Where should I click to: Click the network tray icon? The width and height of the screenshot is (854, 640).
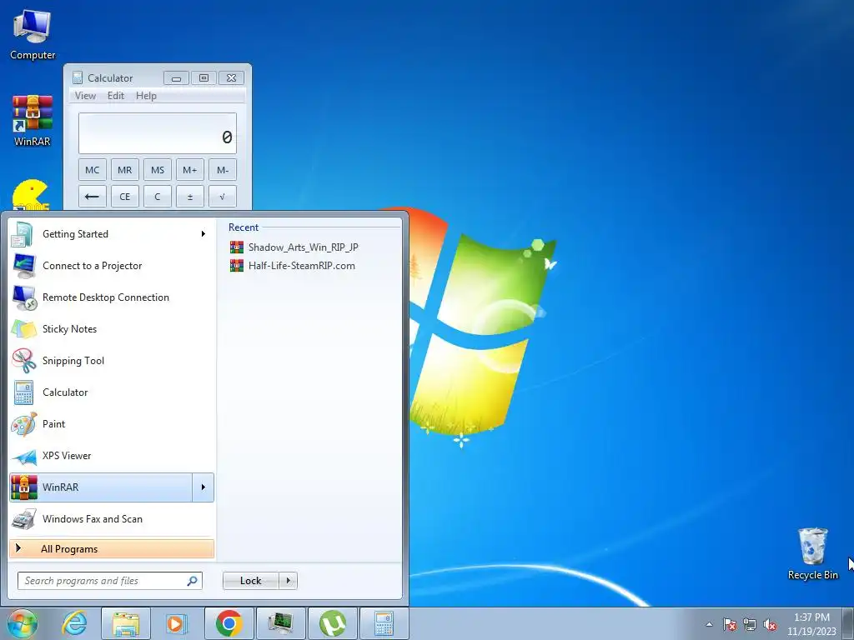[750, 624]
